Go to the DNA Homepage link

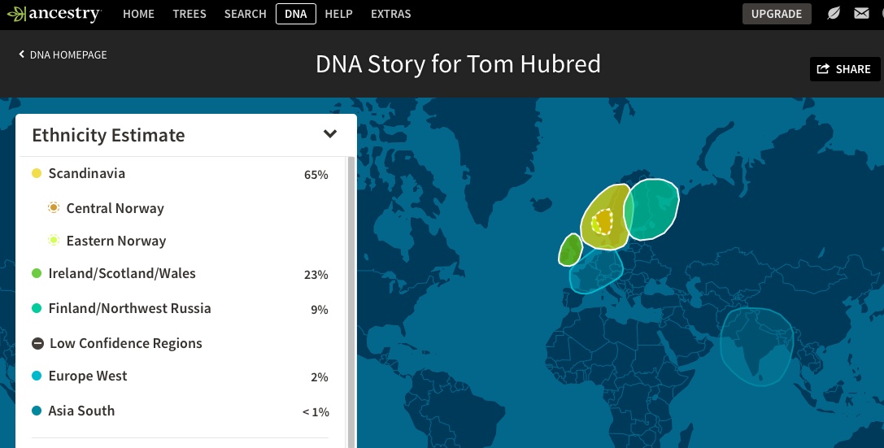68,54
